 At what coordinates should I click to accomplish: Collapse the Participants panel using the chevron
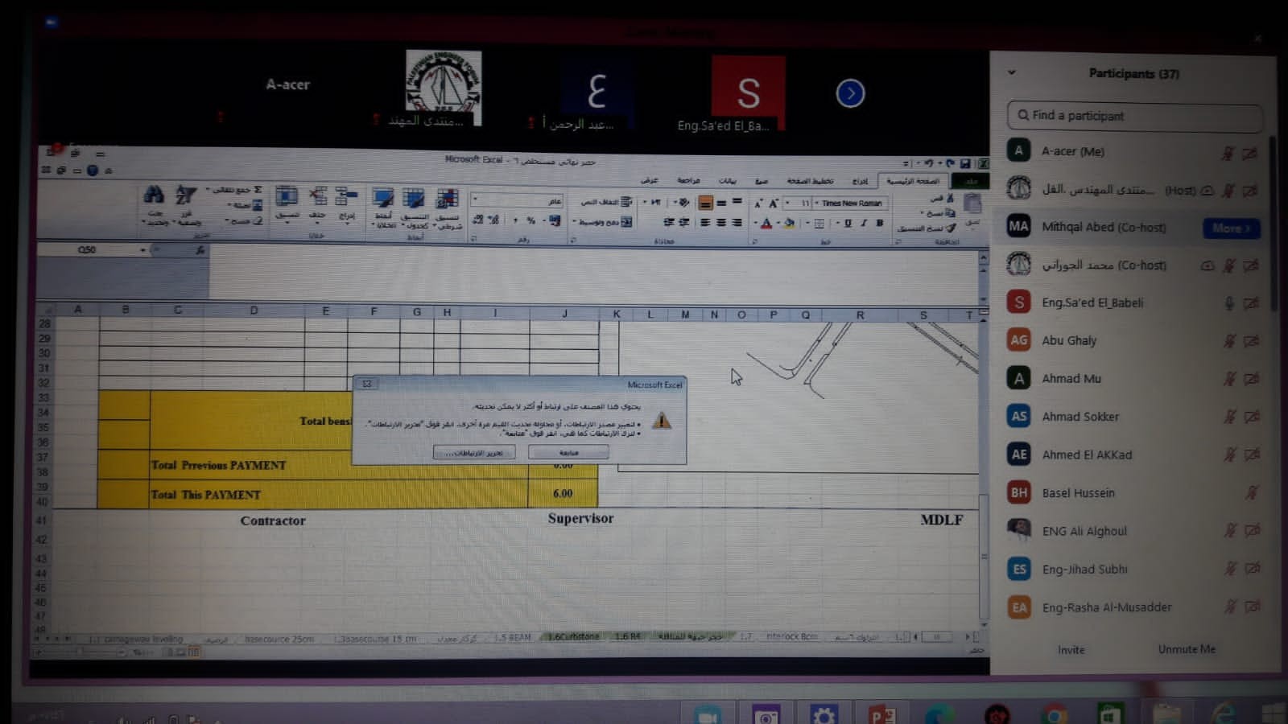coord(1012,72)
